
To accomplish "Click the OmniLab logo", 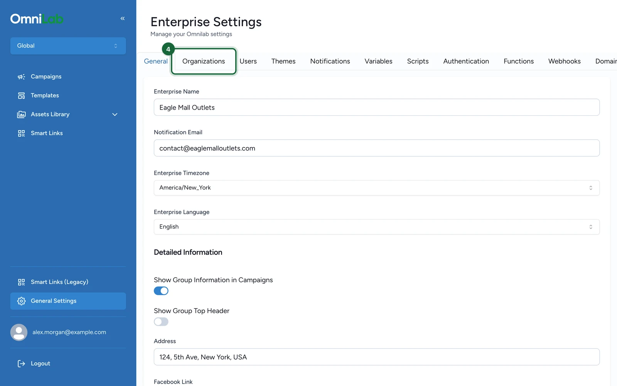I will 37,19.
